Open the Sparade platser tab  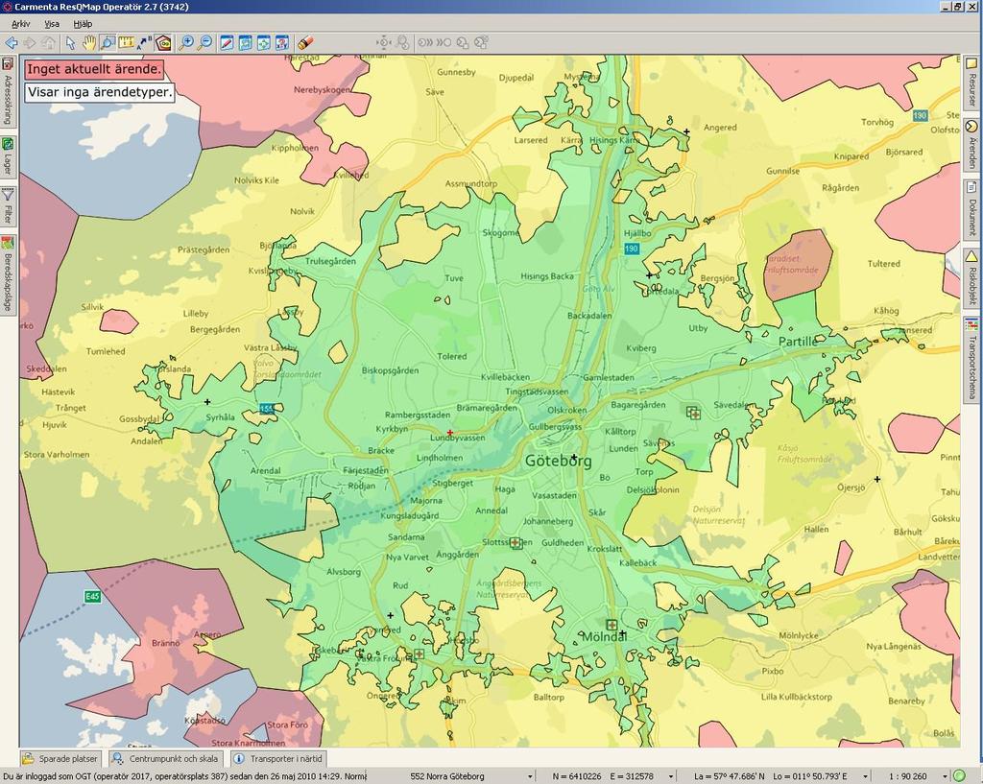pos(60,758)
